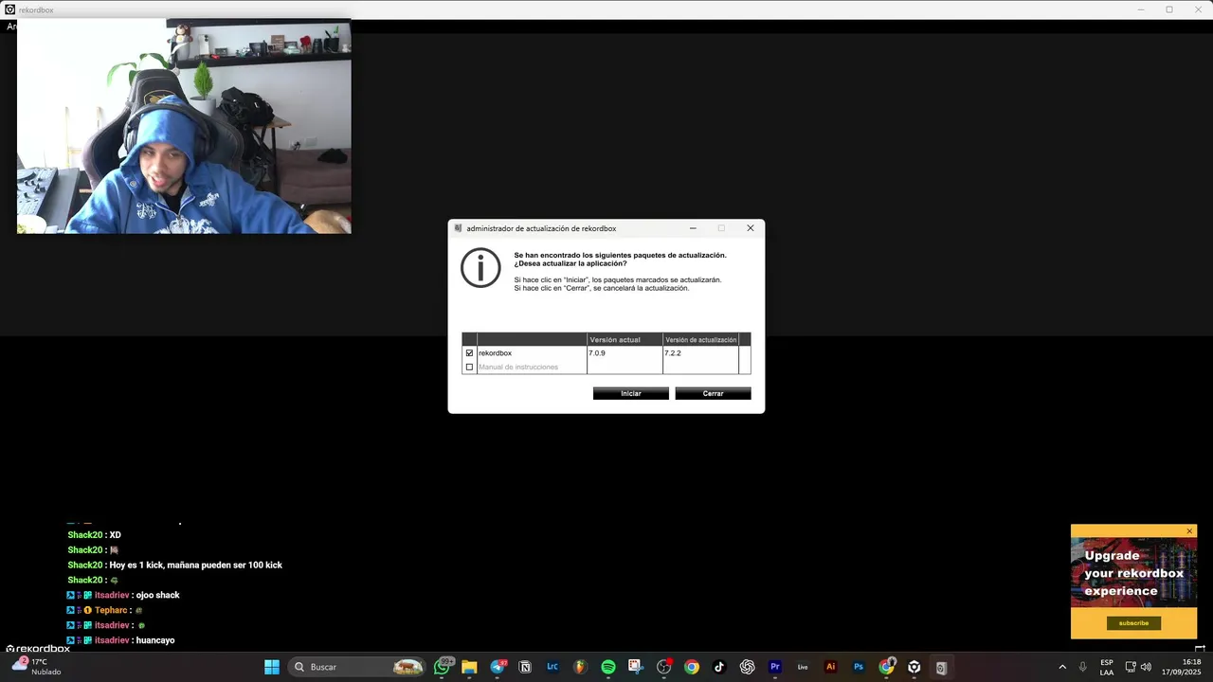The height and width of the screenshot is (682, 1213).
Task: Select the 7.0.9 current version cell
Action: coord(625,353)
